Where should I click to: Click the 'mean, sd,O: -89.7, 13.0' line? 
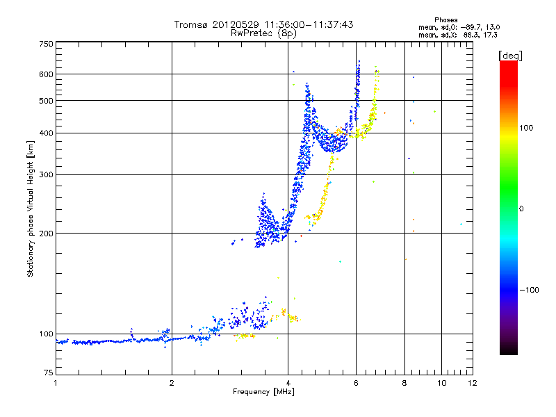pos(459,27)
